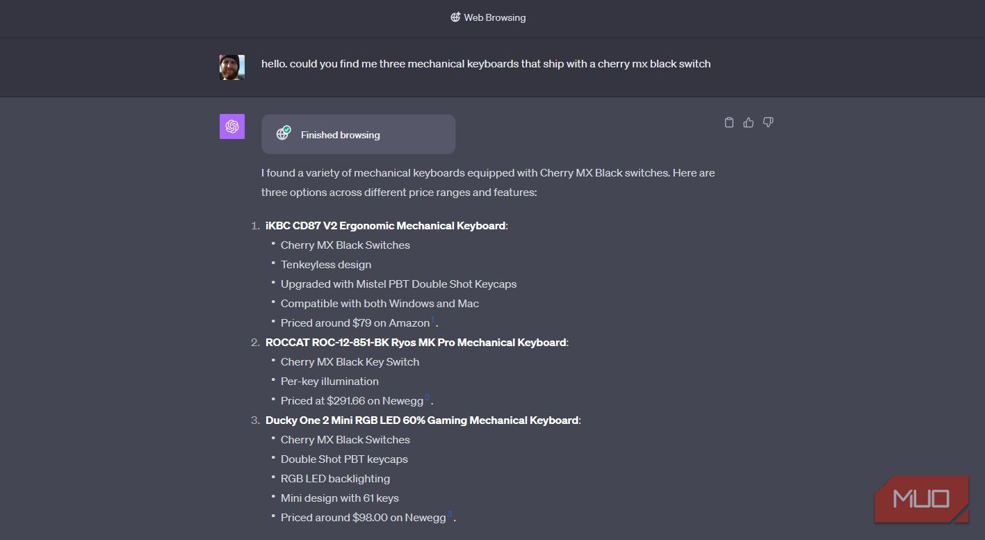Click the Ducky One 2 Mini title
The image size is (985, 540).
[422, 420]
